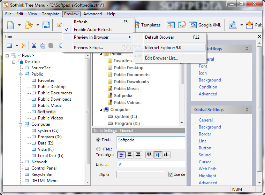Collapse the Desktop node in tree
This screenshot has height=195, width=265.
14,62
